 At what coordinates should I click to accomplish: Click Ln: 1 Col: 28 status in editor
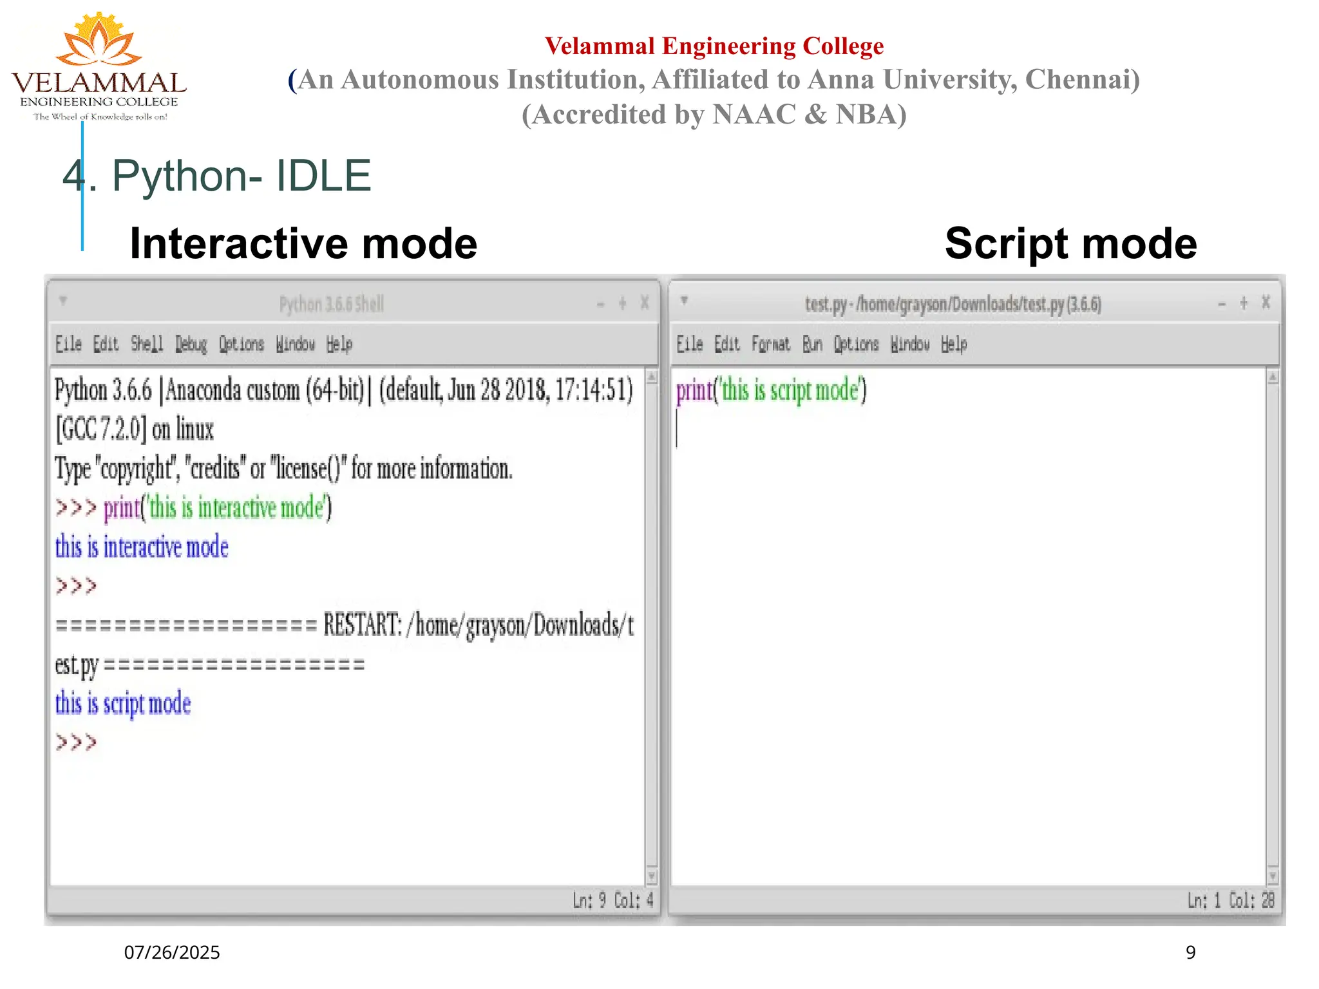point(1231,900)
